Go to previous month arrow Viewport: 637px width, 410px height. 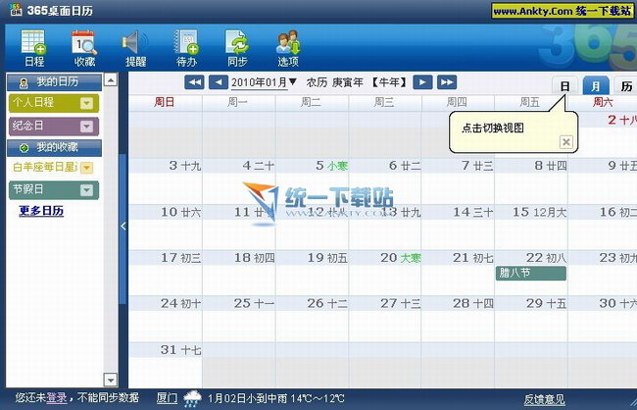point(219,82)
